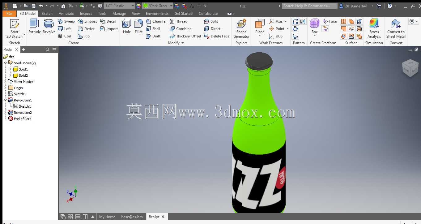Screen dimensions: 421x224
Task: Open the material dropdown LCP Plastic
Action: (120, 6)
